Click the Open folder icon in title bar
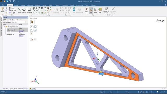This screenshot has width=167, height=94. point(4,1)
